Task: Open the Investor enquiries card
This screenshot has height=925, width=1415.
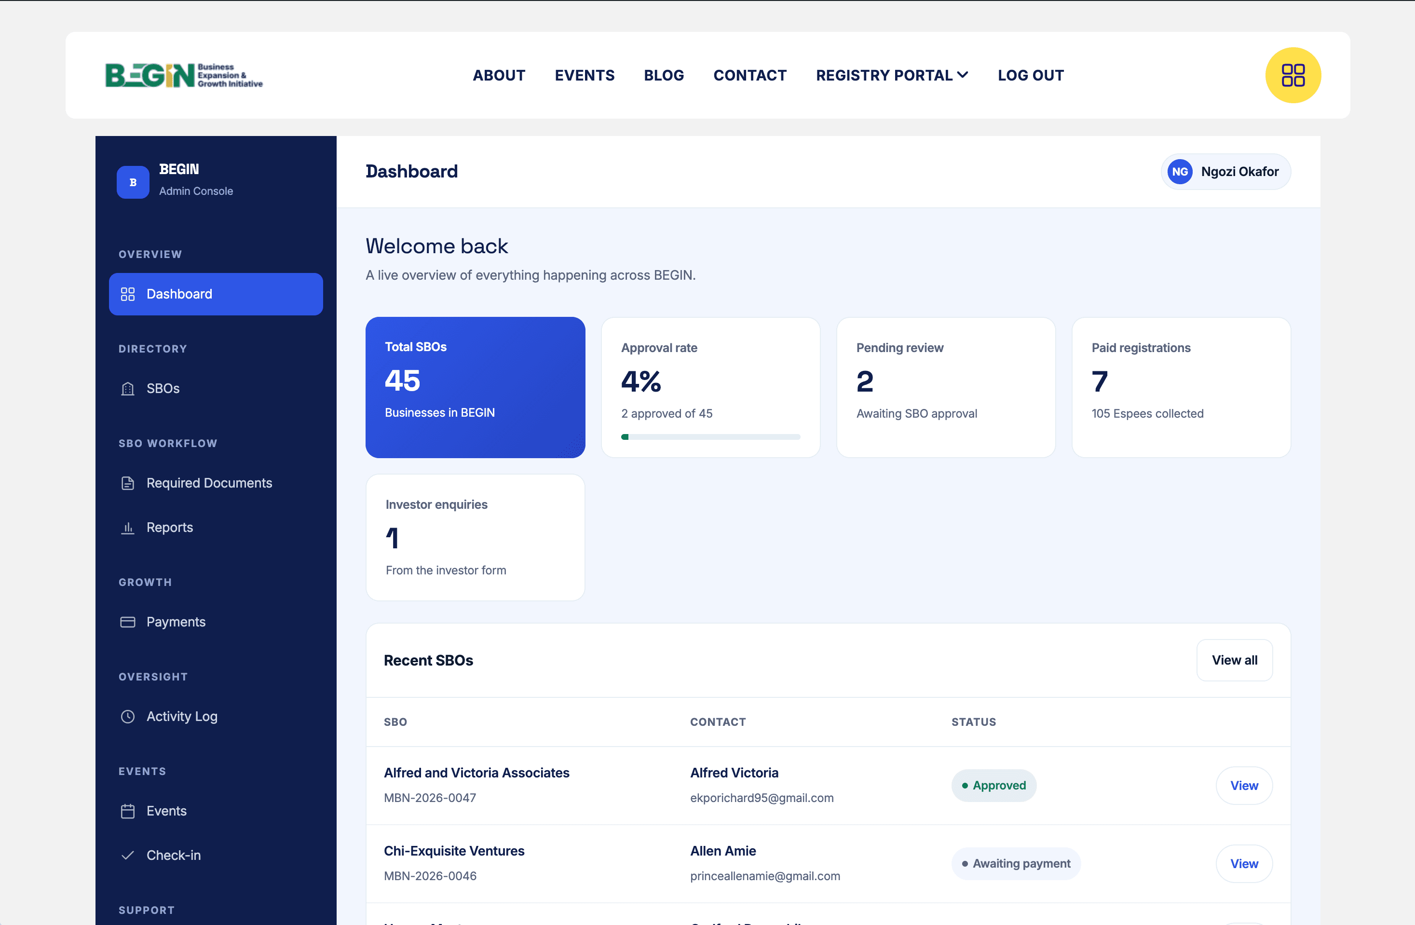Action: (x=475, y=537)
